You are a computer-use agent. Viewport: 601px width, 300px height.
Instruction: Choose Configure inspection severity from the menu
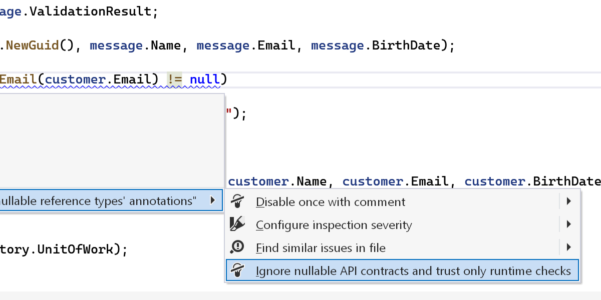coord(334,225)
